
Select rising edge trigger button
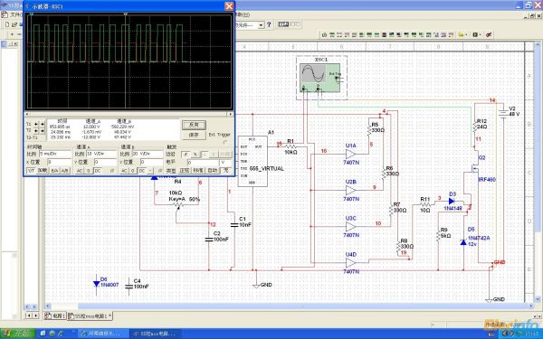(x=186, y=155)
